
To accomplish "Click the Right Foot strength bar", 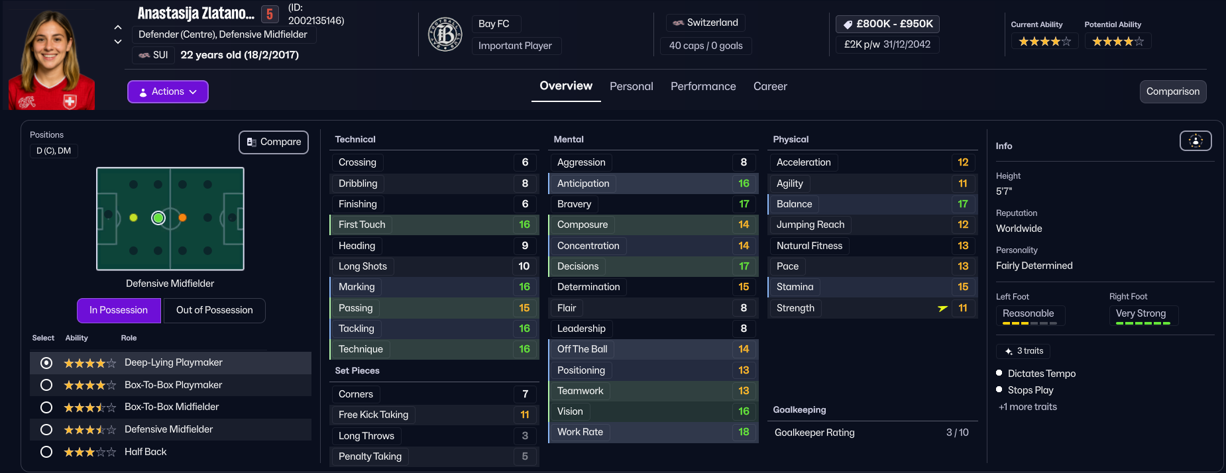I will tap(1142, 323).
